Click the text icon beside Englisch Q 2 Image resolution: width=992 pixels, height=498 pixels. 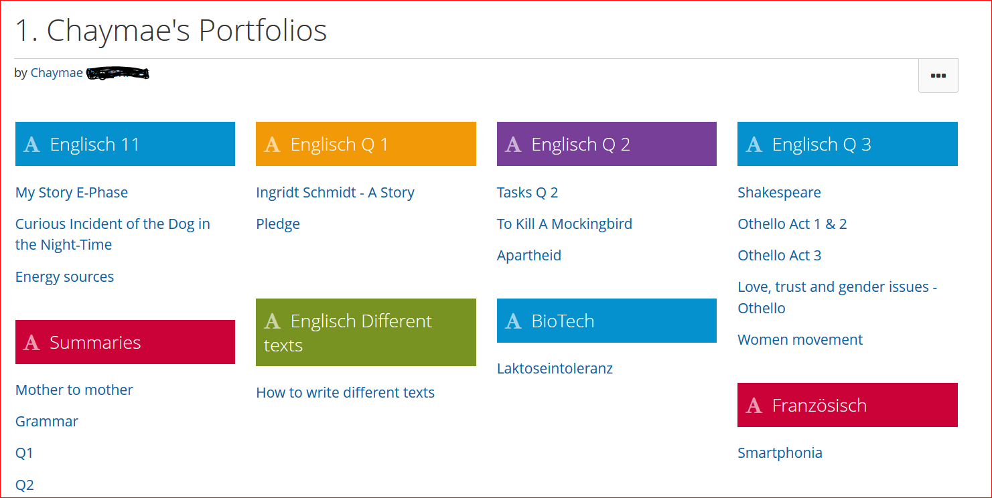513,145
